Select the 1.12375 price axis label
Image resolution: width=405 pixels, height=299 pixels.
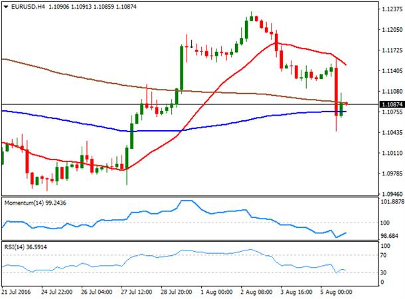point(392,9)
